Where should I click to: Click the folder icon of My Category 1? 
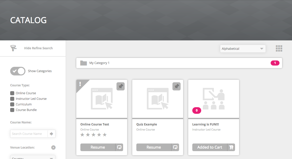[x=83, y=63]
